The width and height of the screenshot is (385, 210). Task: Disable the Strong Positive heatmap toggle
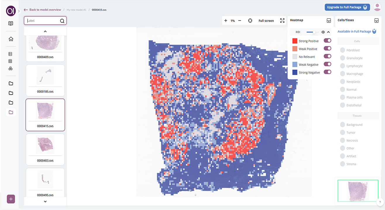(327, 41)
